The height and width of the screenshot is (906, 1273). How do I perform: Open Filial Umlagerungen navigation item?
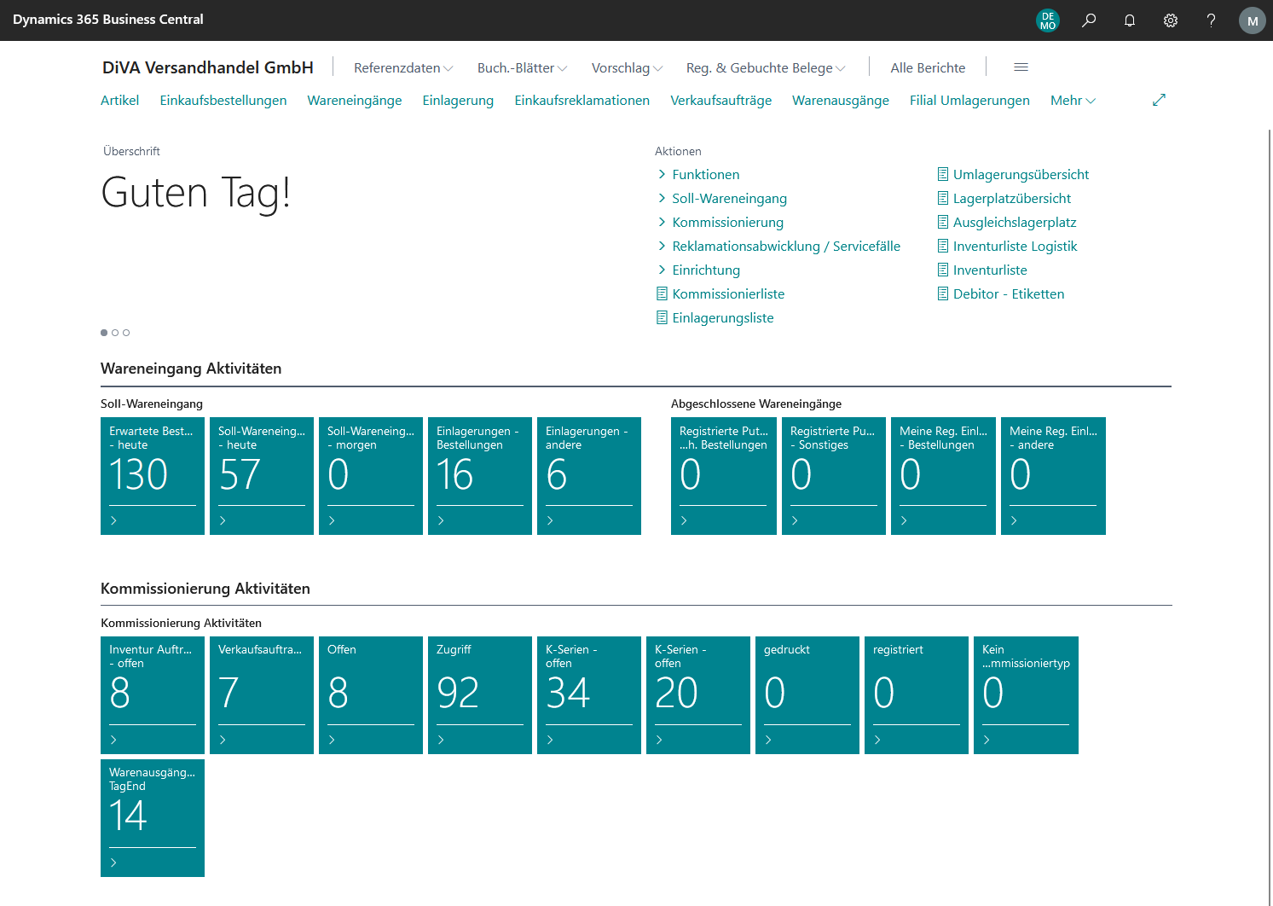point(969,100)
